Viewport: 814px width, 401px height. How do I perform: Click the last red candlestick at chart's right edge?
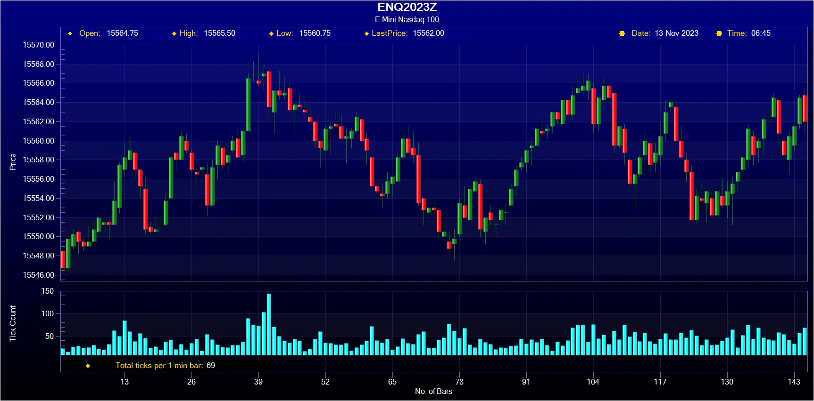coord(805,108)
